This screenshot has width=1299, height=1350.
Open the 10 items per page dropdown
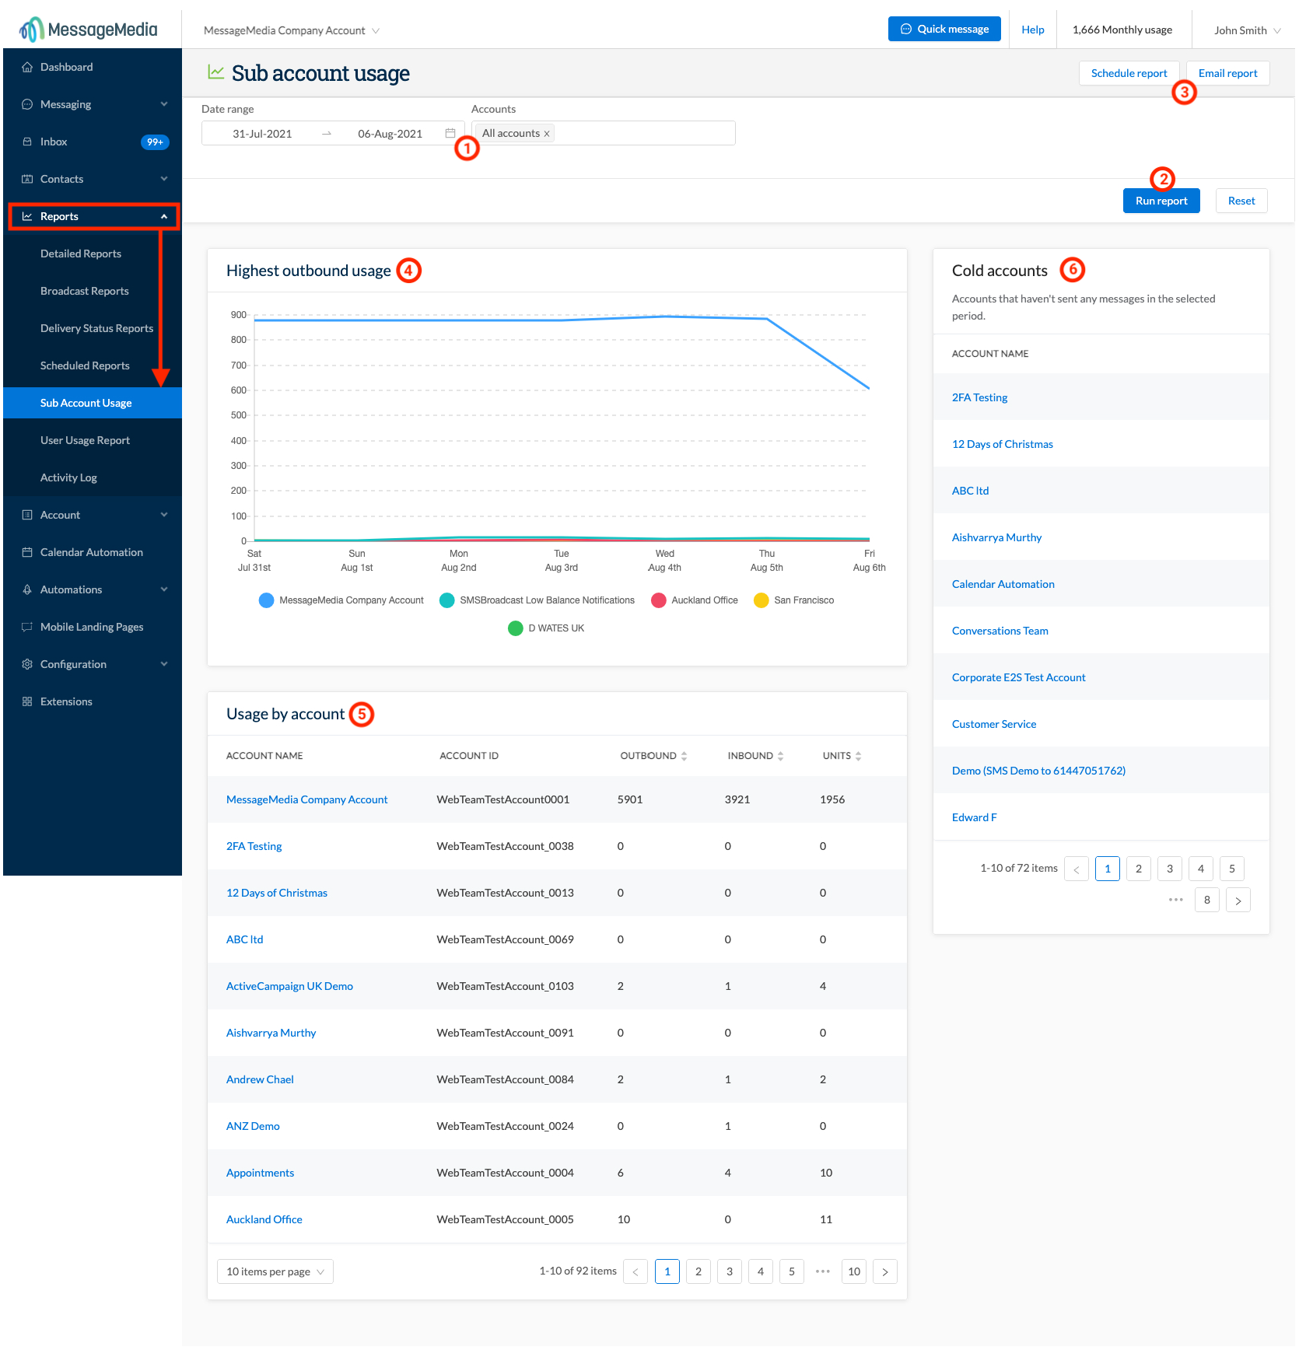274,1271
